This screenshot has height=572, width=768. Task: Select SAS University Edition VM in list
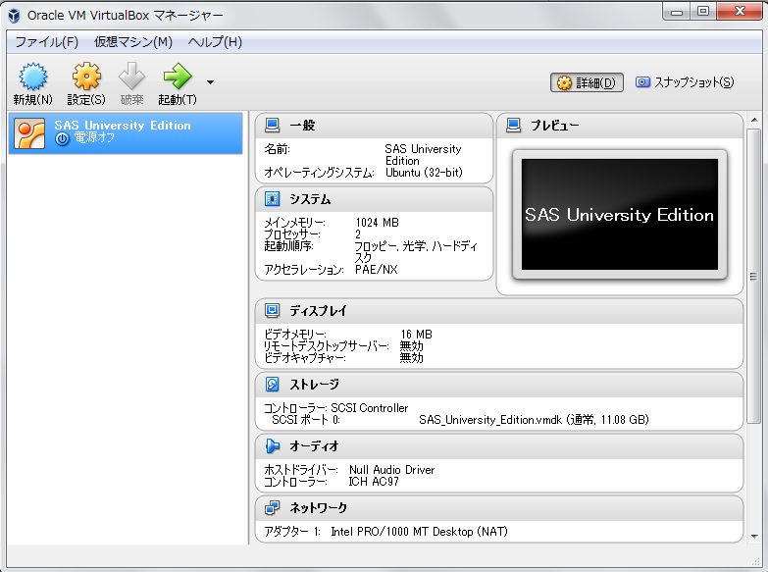point(126,133)
